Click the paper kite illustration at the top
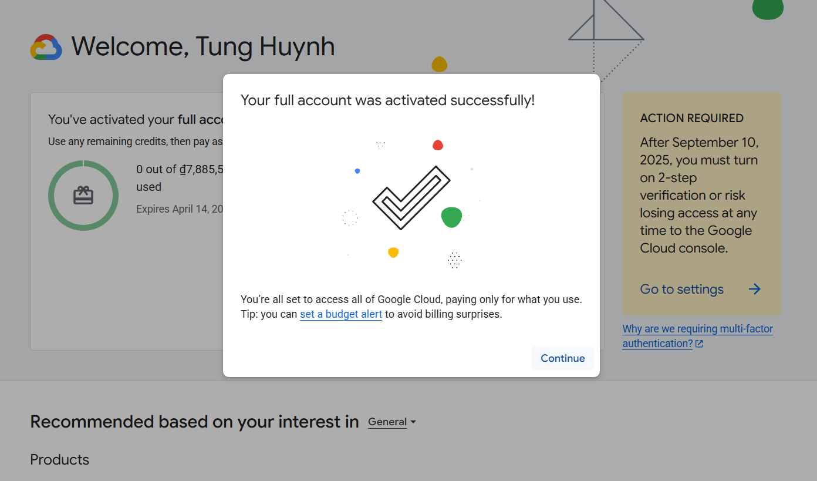817x481 pixels. point(606,23)
